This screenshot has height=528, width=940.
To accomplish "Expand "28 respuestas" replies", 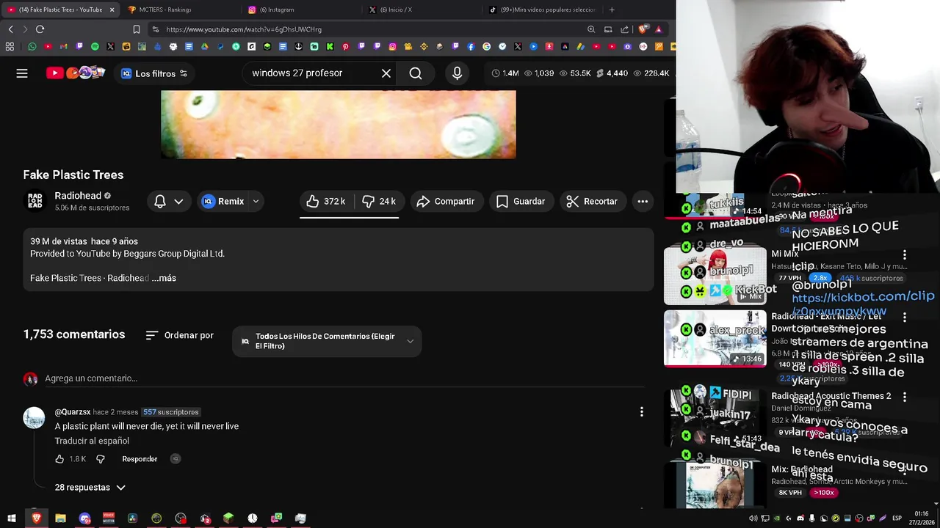I will (x=90, y=488).
